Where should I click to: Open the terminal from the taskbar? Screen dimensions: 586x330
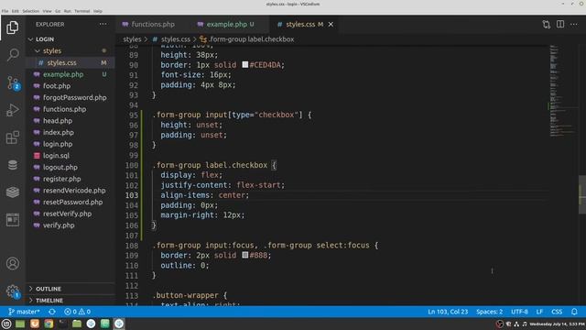click(63, 324)
